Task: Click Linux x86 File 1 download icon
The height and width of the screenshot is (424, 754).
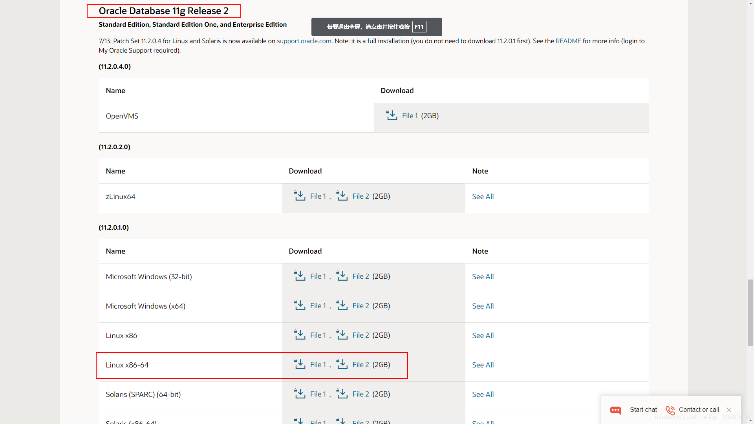Action: click(x=300, y=334)
